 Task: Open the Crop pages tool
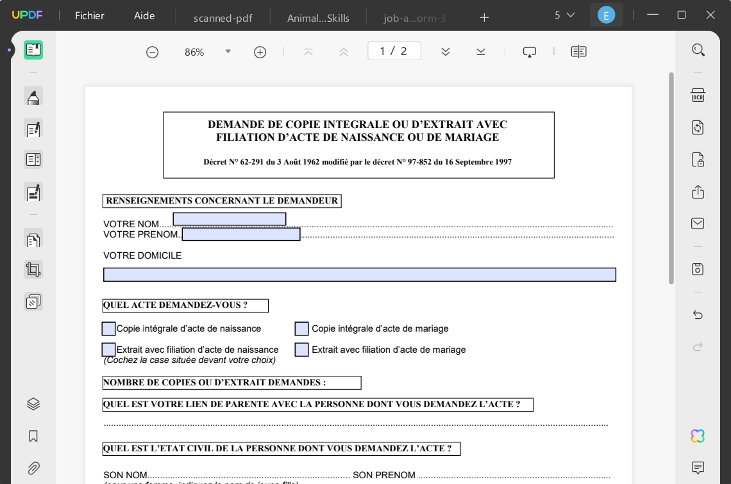coord(33,269)
